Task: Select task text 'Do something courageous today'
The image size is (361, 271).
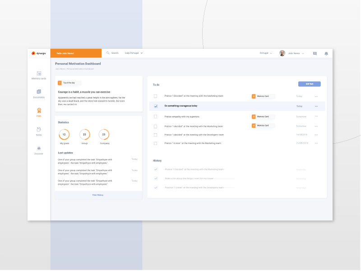Action: coord(181,106)
